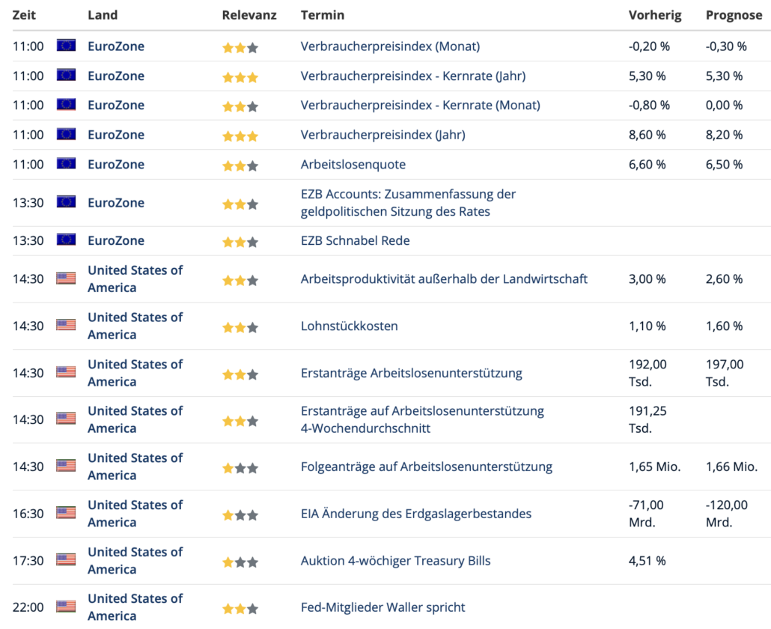
Task: Open the Fed-Mitglieder Waller spricht link
Action: point(383,607)
